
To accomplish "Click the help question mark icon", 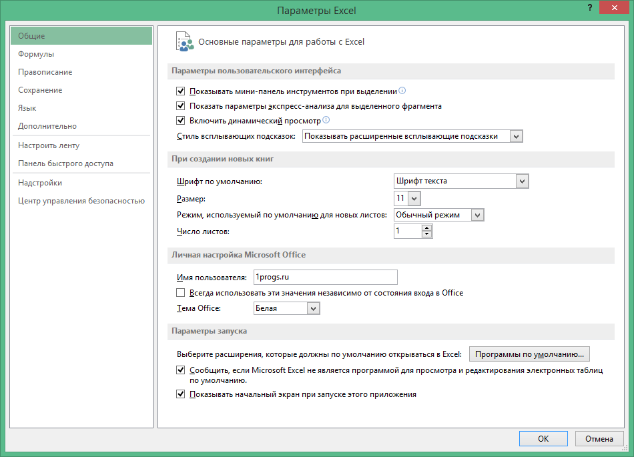I will click(x=590, y=8).
